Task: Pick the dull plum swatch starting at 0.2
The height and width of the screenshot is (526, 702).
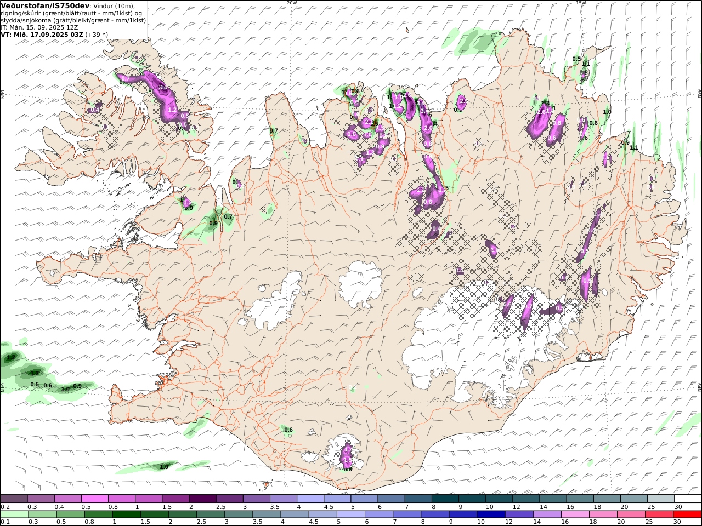Action: tap(14, 499)
